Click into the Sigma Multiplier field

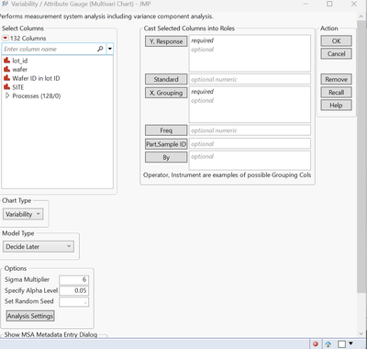coord(74,279)
